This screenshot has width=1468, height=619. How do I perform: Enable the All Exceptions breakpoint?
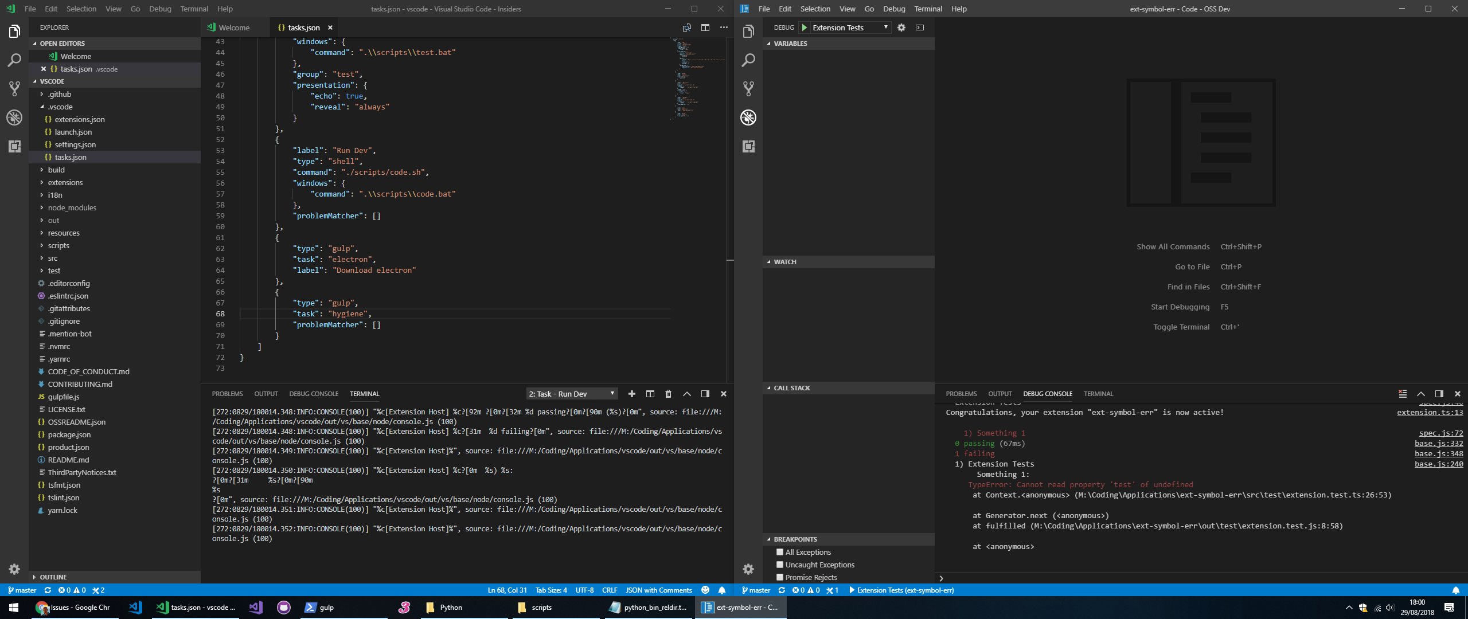(x=780, y=551)
